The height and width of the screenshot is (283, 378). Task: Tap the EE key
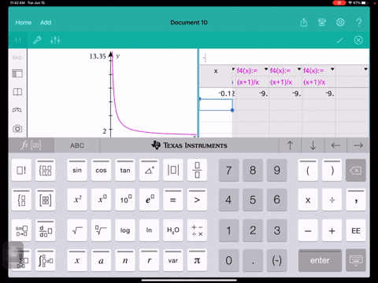pos(356,230)
